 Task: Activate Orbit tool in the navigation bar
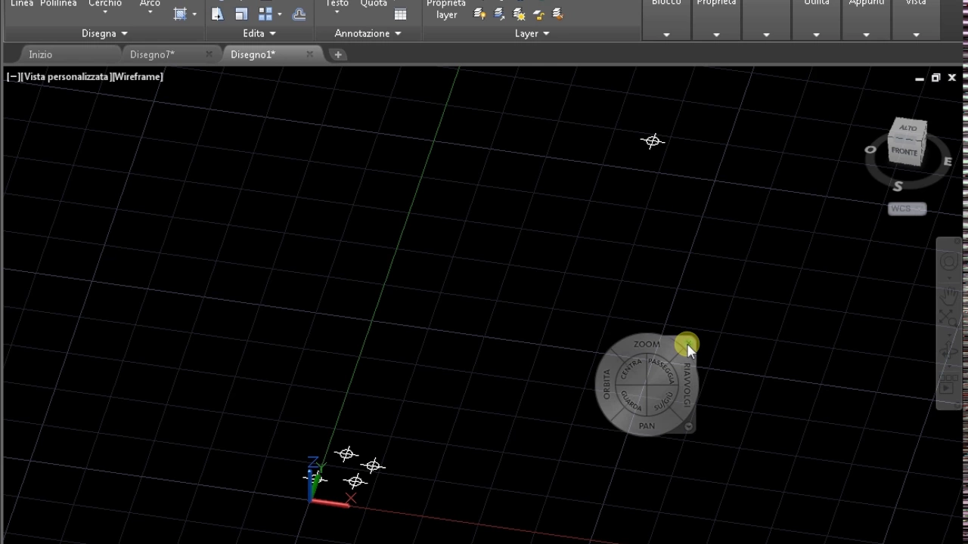(949, 351)
